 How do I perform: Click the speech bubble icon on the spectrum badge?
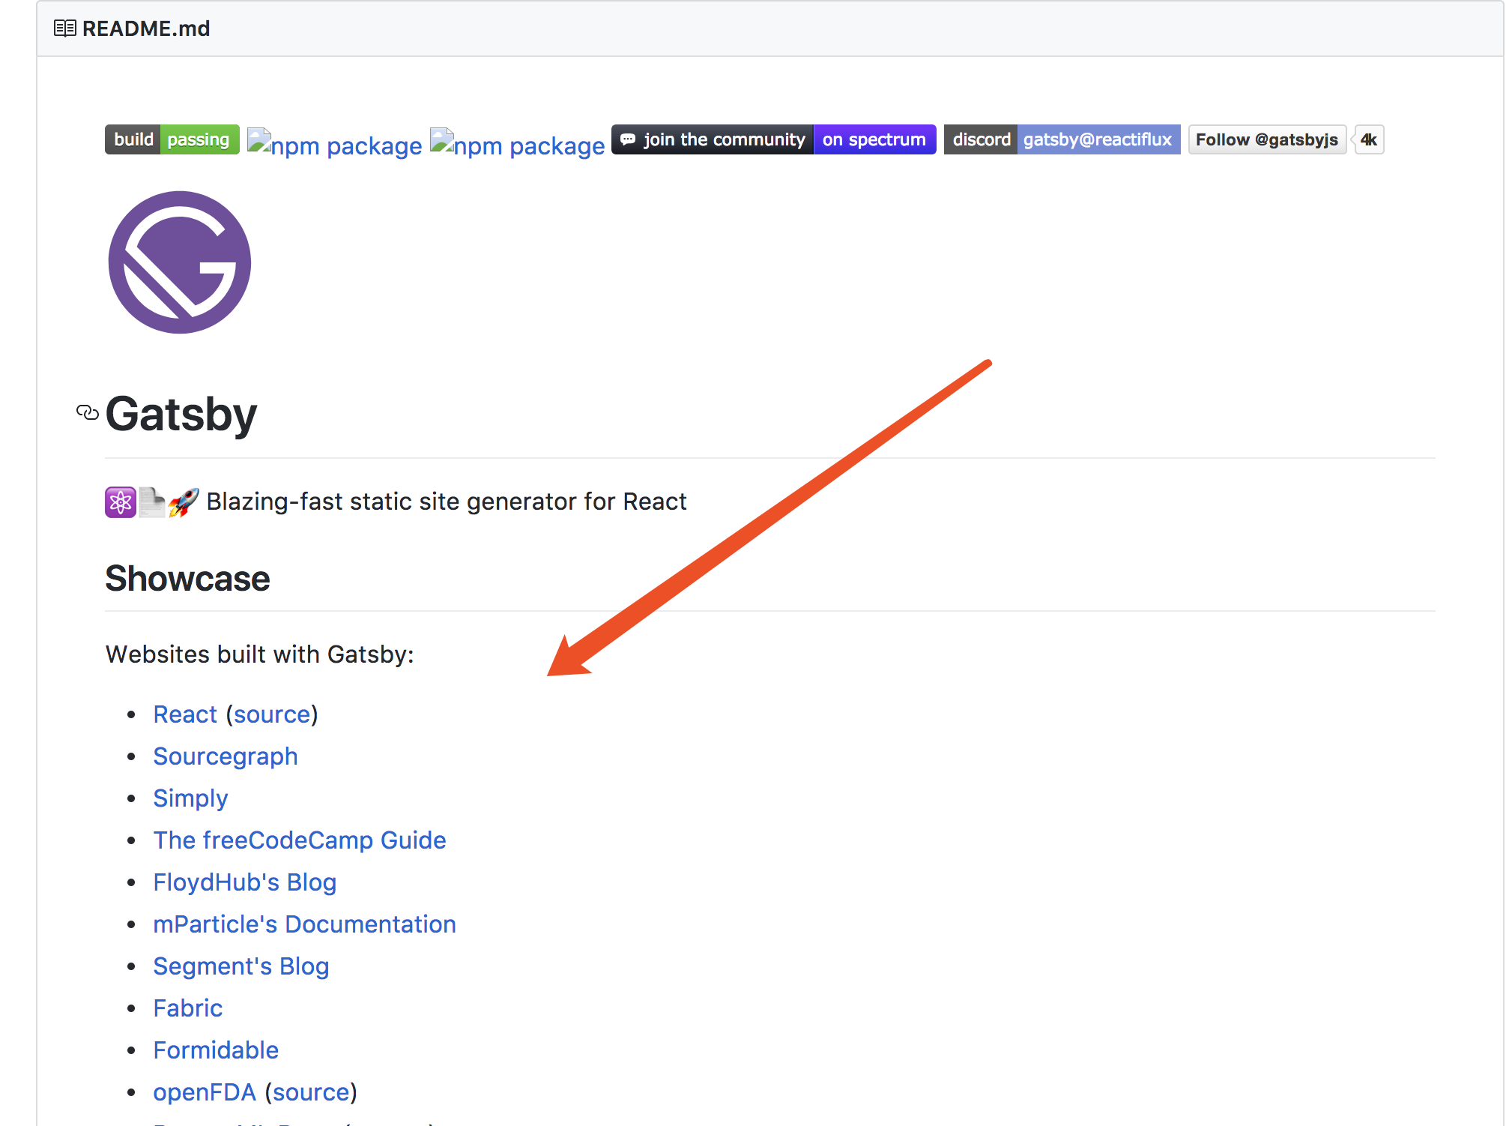coord(629,139)
